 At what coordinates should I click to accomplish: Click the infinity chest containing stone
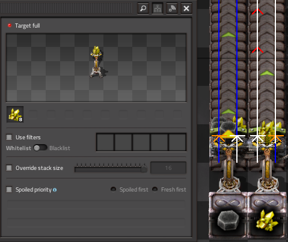[x=228, y=215]
